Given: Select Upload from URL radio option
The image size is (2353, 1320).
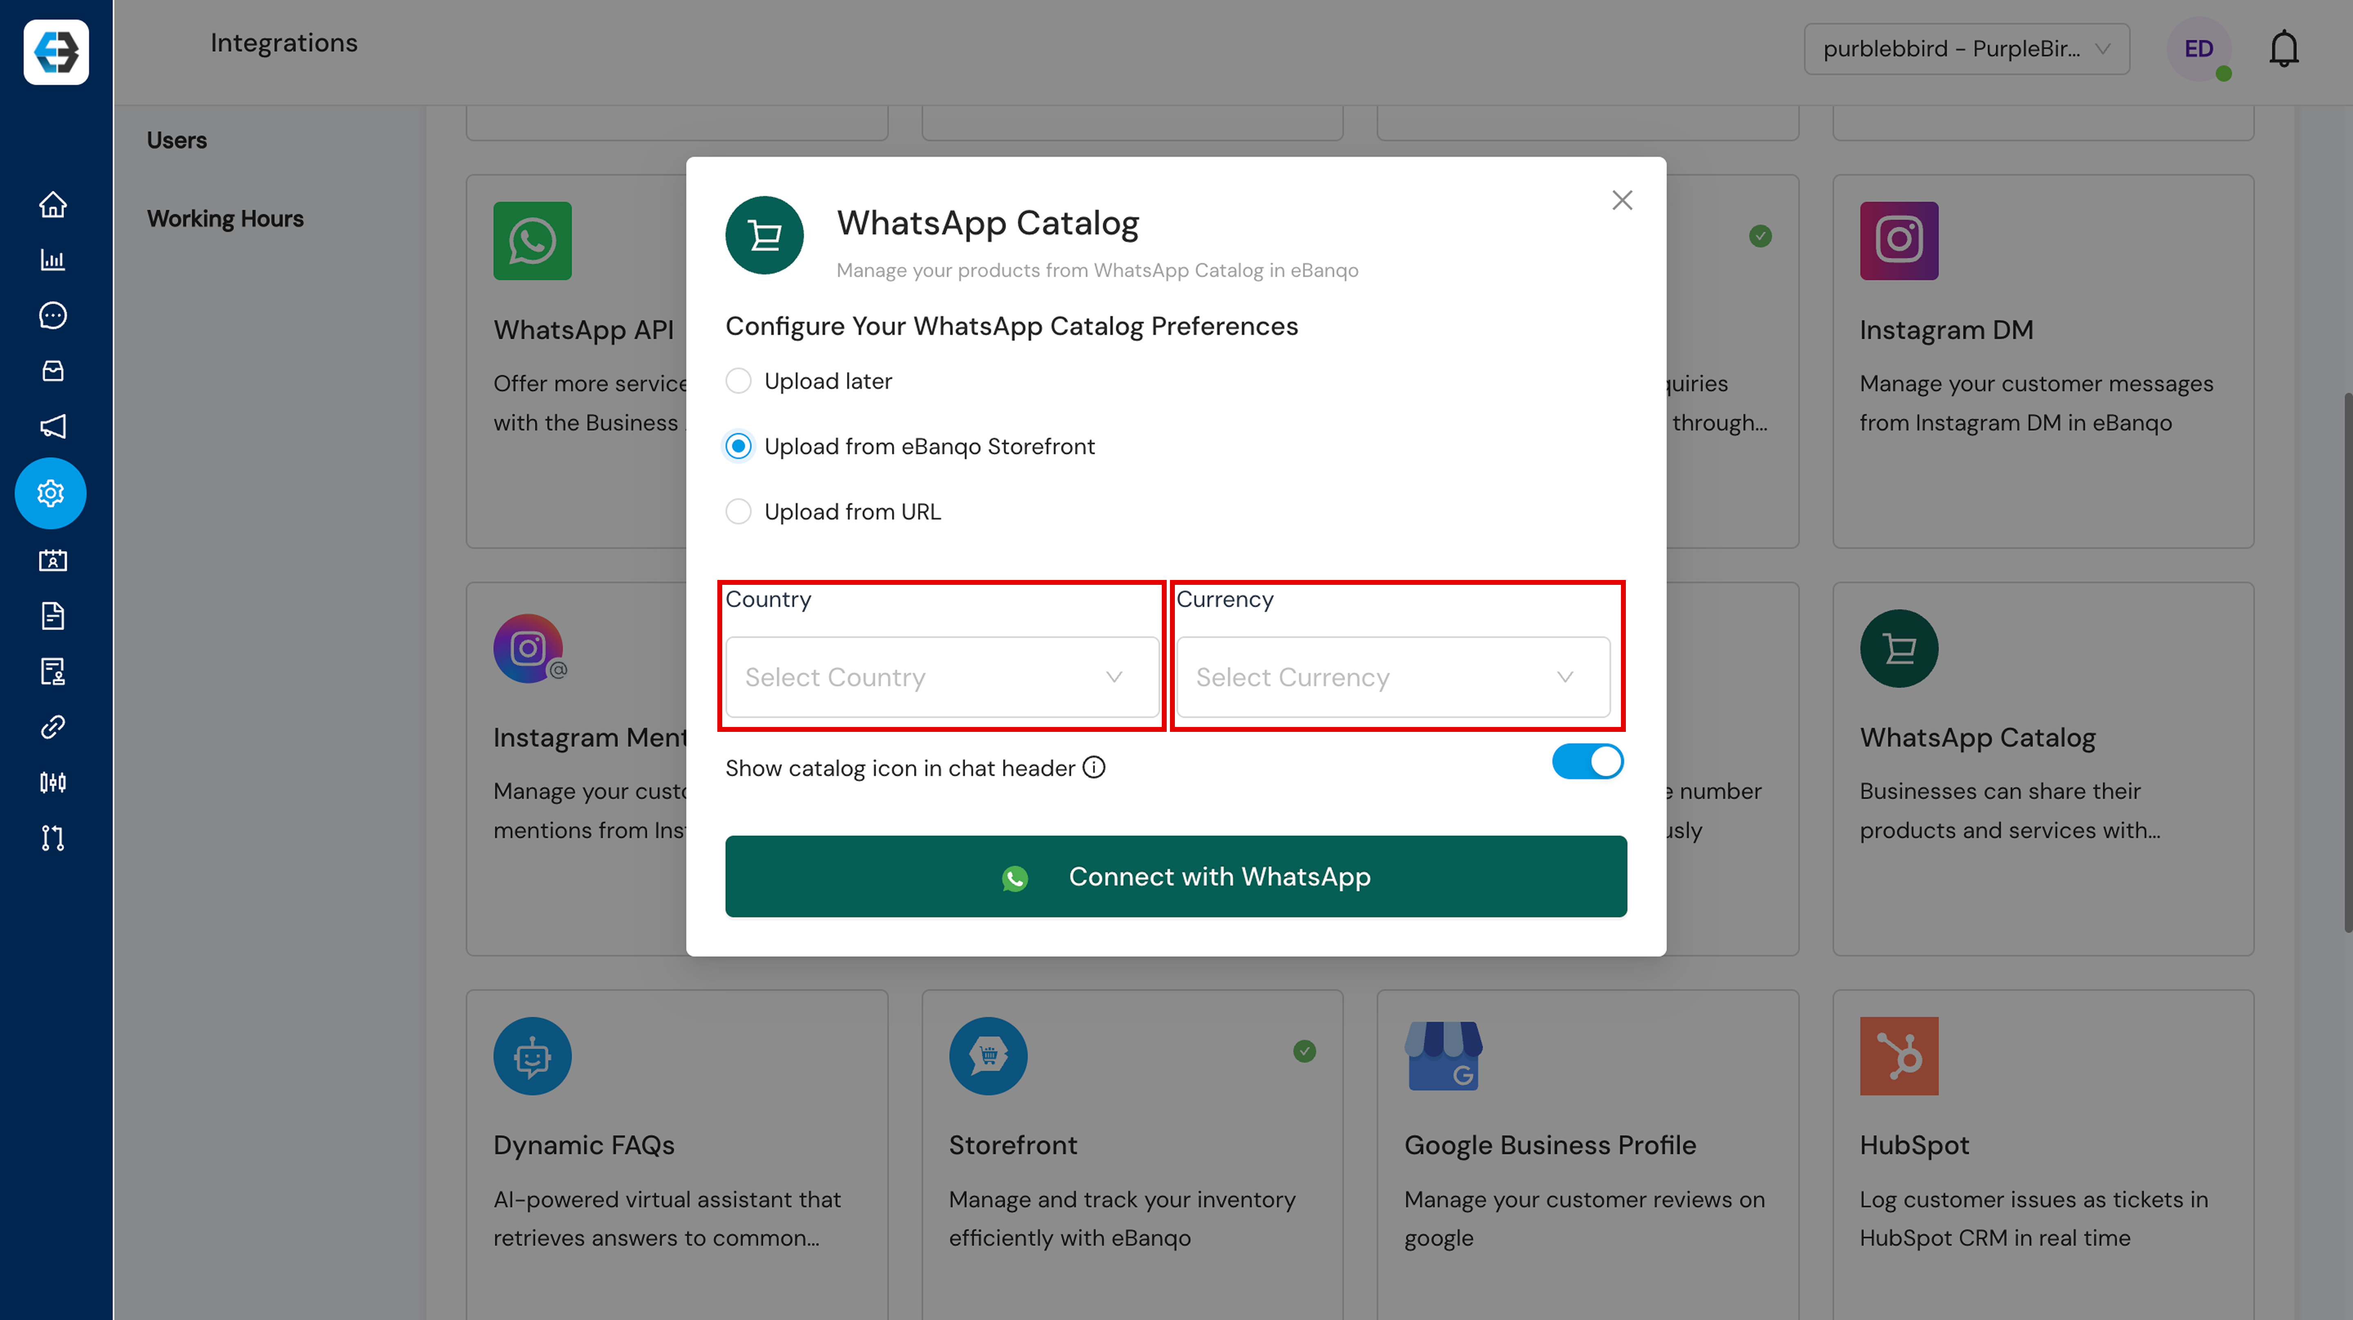Looking at the screenshot, I should (x=738, y=512).
